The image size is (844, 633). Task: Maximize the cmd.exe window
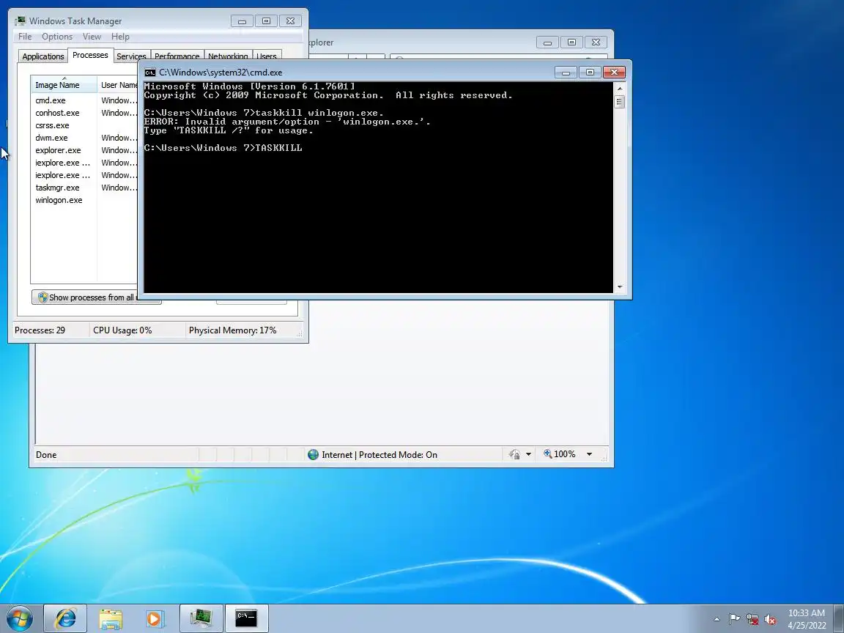coord(590,72)
